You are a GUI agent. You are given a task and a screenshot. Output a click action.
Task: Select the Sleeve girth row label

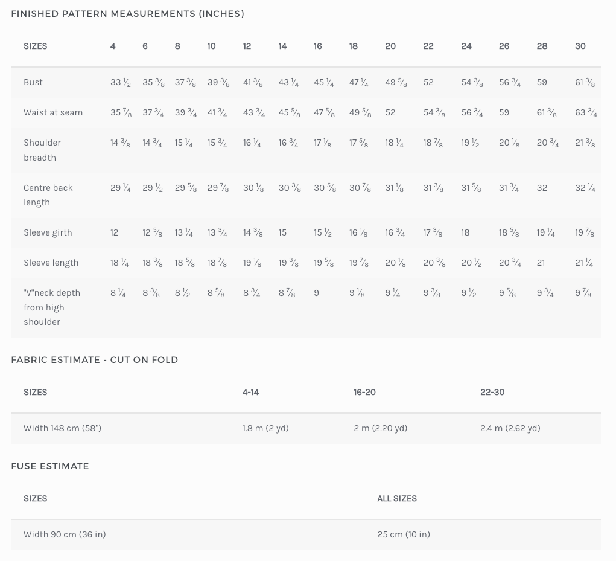(x=48, y=232)
